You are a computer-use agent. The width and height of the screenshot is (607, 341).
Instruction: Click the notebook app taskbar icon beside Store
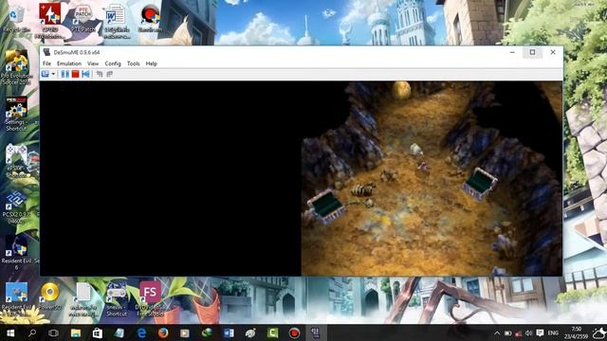pos(120,332)
